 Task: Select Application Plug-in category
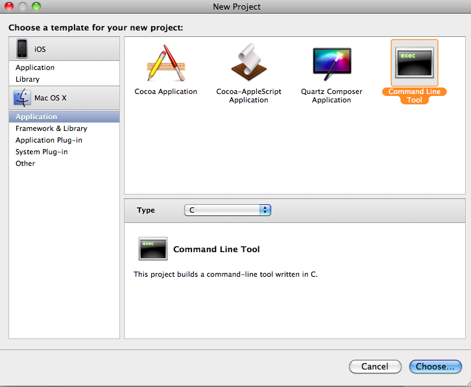[49, 140]
